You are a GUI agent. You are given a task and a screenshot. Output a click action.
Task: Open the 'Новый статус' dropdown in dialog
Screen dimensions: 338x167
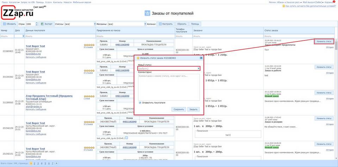click(x=169, y=69)
